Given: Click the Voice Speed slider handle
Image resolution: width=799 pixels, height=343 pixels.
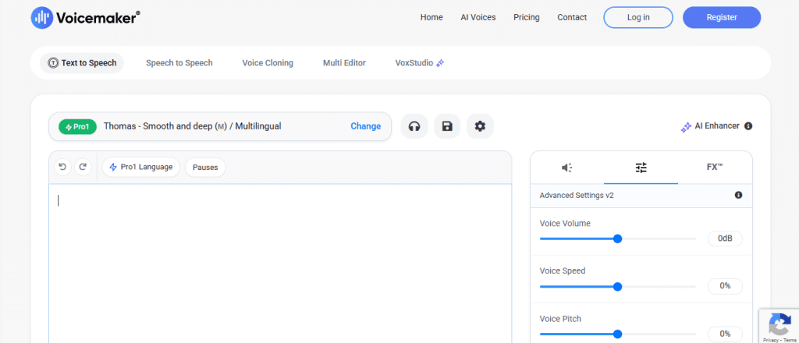Looking at the screenshot, I should point(618,287).
